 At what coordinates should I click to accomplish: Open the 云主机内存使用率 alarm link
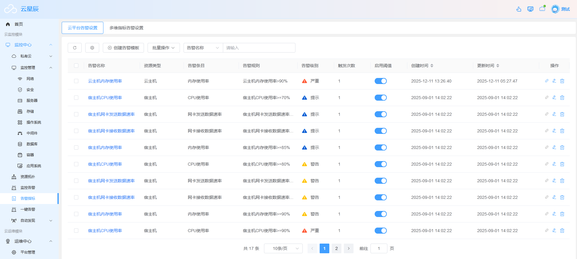[x=105, y=81]
